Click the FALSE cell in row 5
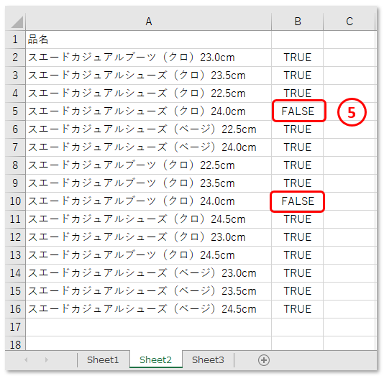 point(298,111)
